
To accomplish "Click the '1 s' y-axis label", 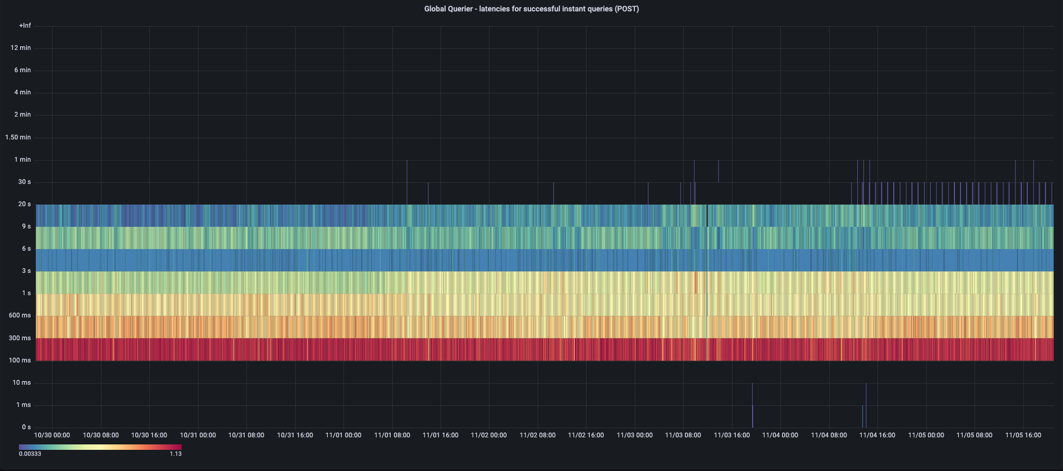I will pos(26,293).
